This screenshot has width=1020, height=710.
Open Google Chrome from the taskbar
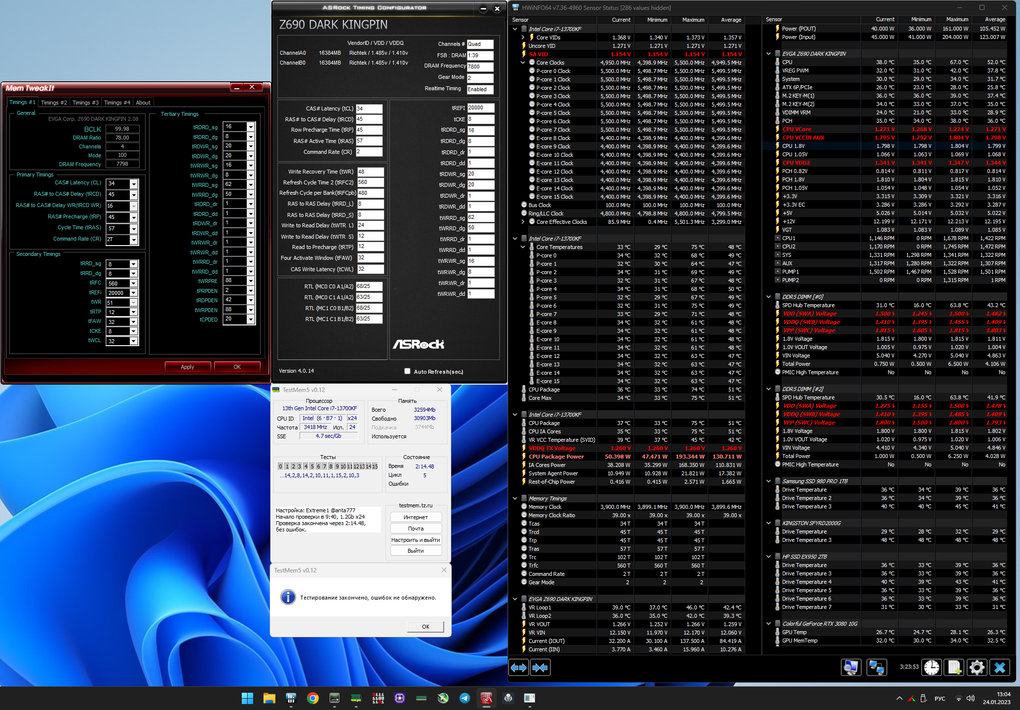point(312,698)
